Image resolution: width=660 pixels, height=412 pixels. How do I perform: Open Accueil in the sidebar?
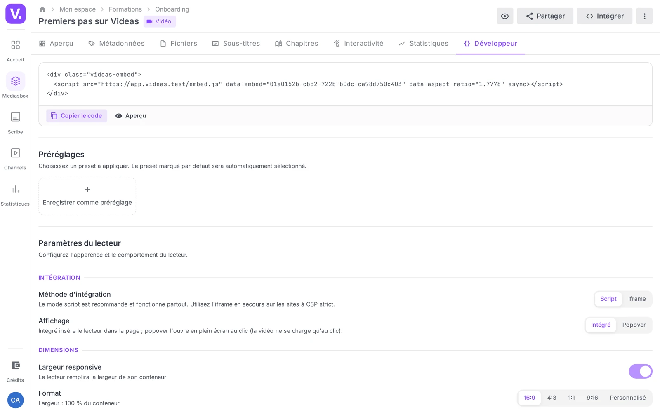tap(15, 50)
